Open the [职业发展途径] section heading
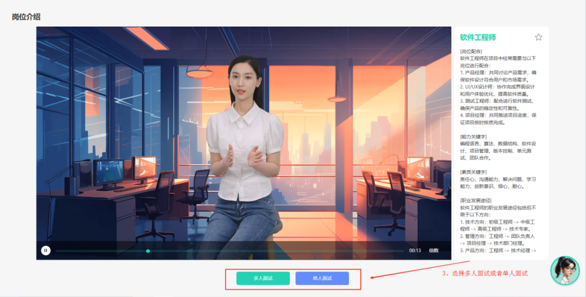Viewport: 586px width, 297px height. click(476, 201)
